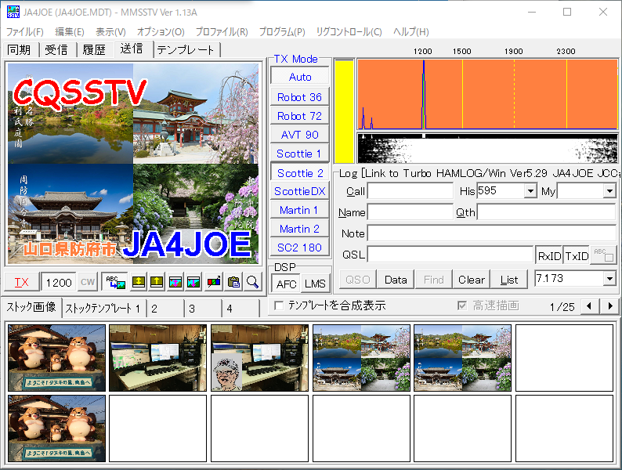Image resolution: width=622 pixels, height=470 pixels.
Task: Click the template text overlay icon
Action: tap(115, 282)
